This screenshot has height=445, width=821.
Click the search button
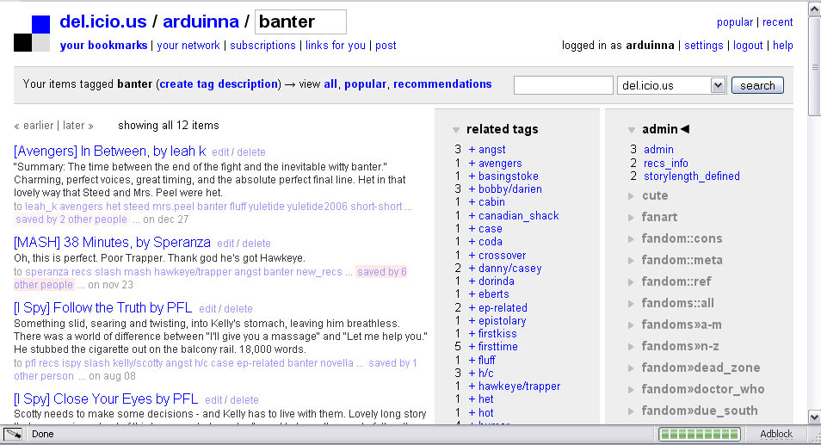[757, 85]
